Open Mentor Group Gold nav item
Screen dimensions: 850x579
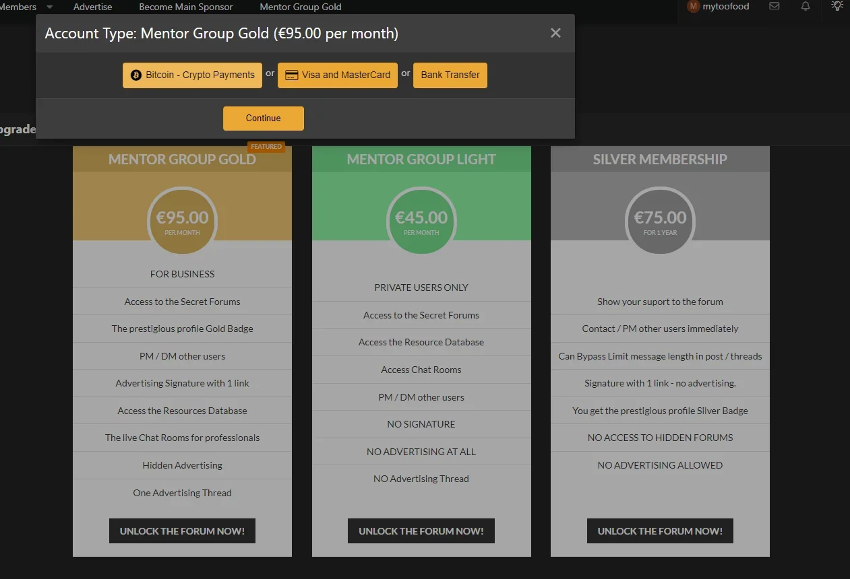(x=301, y=7)
